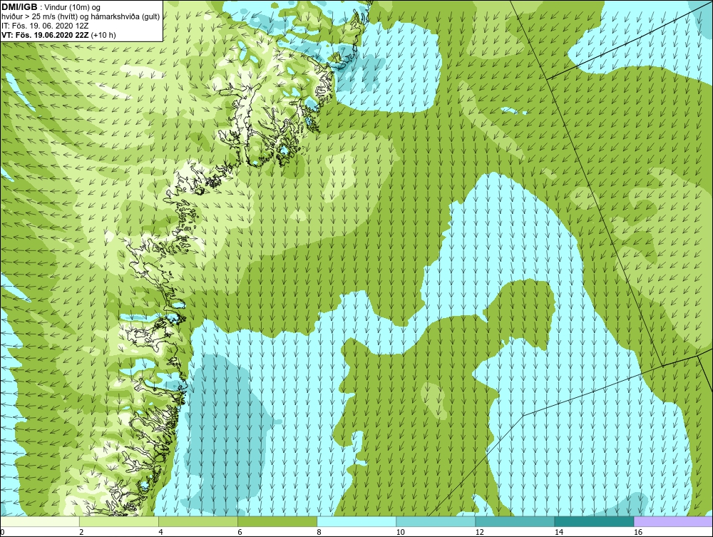Click the 10–12 m/s turquoise swatch

pos(436,521)
